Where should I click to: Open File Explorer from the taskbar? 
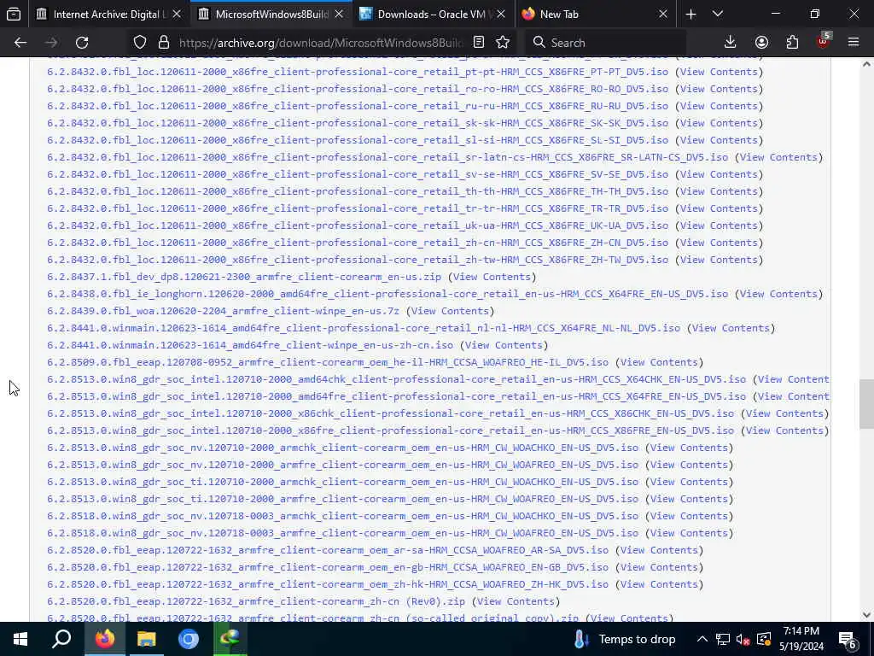[147, 639]
